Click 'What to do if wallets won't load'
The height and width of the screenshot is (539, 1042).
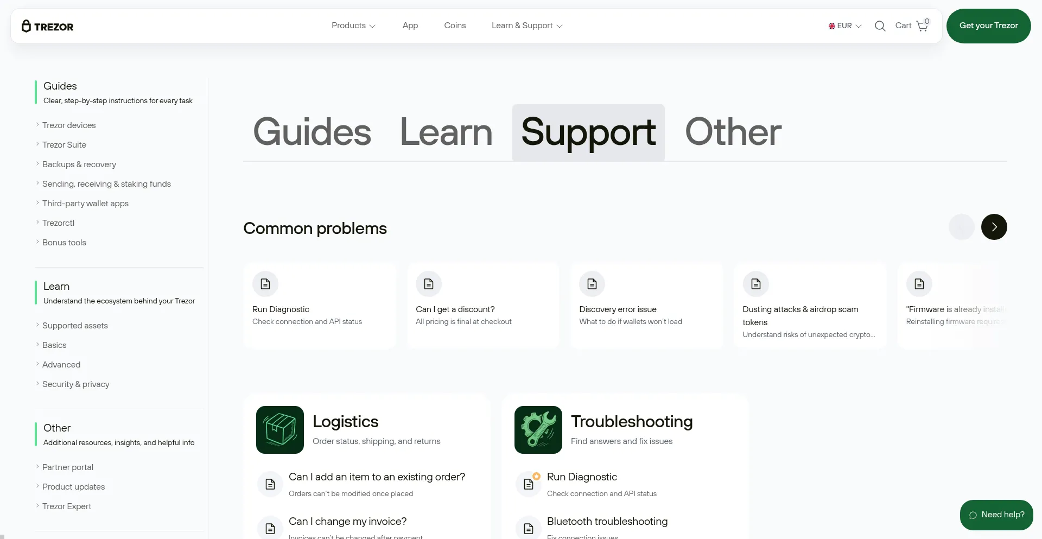point(631,322)
